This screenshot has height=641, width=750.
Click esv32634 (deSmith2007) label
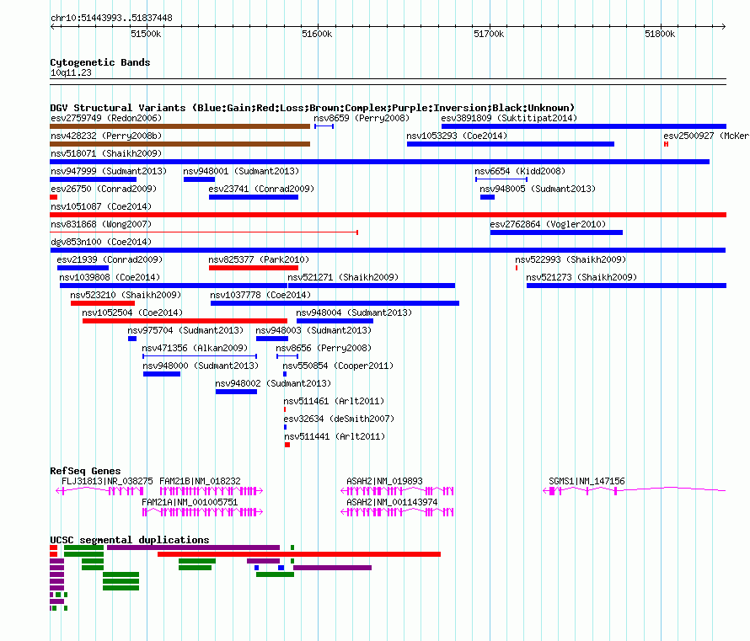(339, 419)
